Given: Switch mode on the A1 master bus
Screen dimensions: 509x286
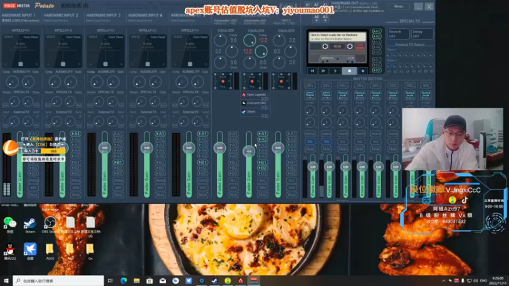Looking at the screenshot, I should click(310, 95).
